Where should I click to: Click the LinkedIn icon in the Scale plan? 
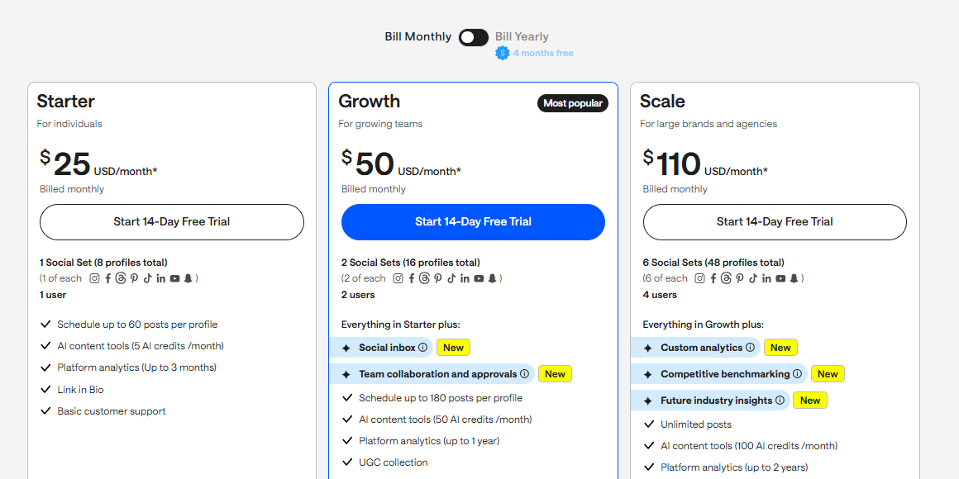click(x=766, y=278)
